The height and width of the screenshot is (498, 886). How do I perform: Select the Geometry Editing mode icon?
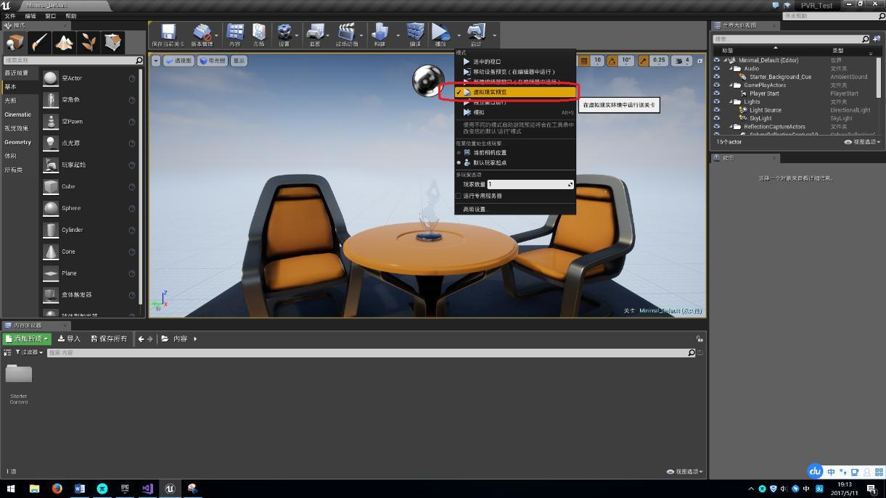tap(113, 43)
